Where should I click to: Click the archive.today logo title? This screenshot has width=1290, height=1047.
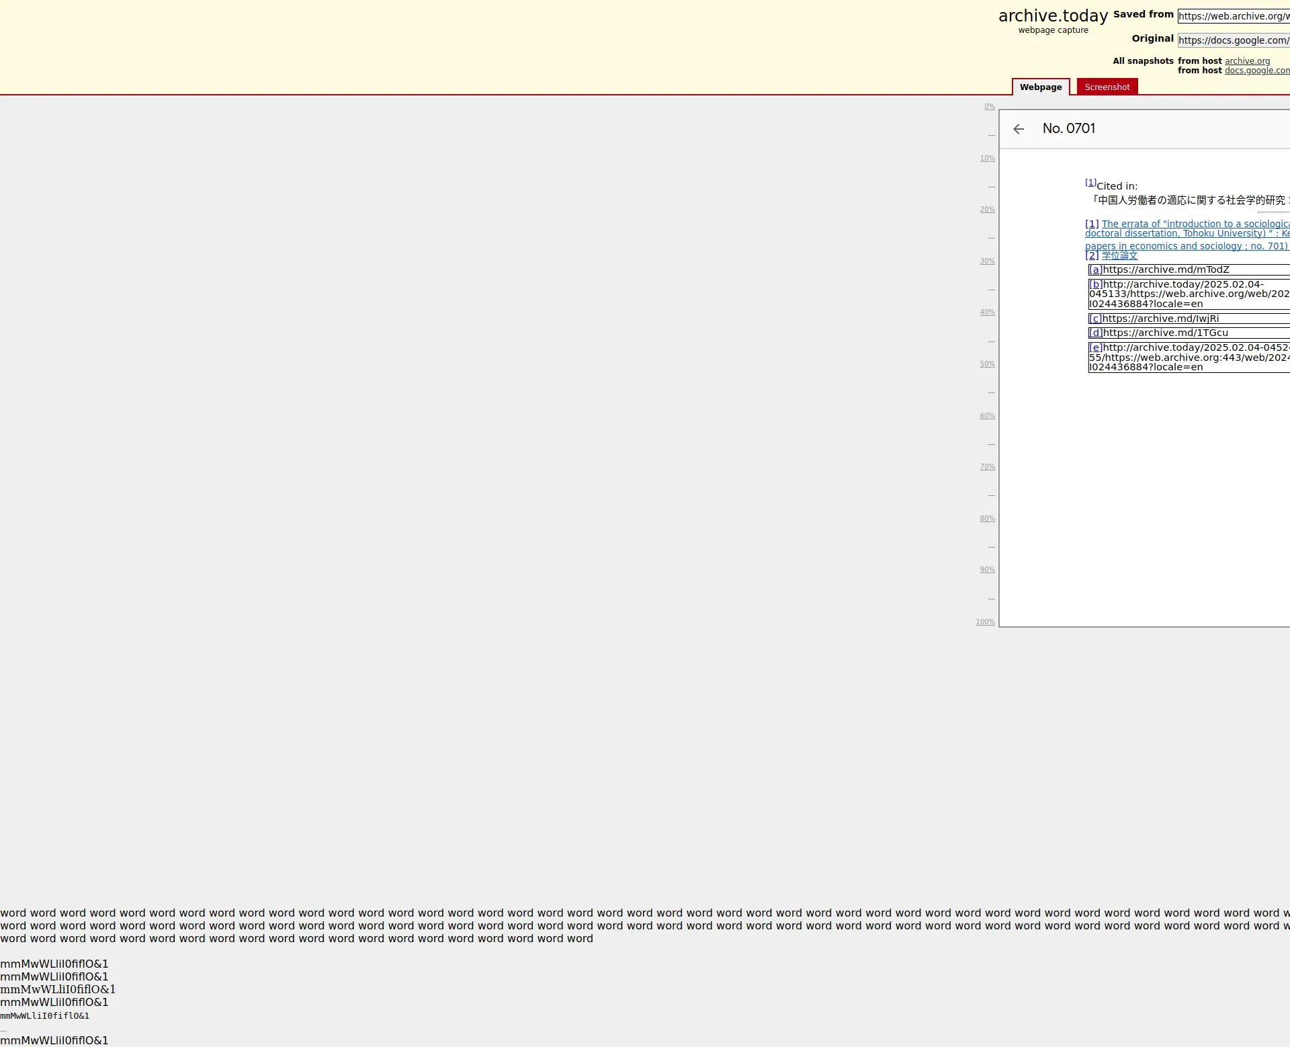1052,16
